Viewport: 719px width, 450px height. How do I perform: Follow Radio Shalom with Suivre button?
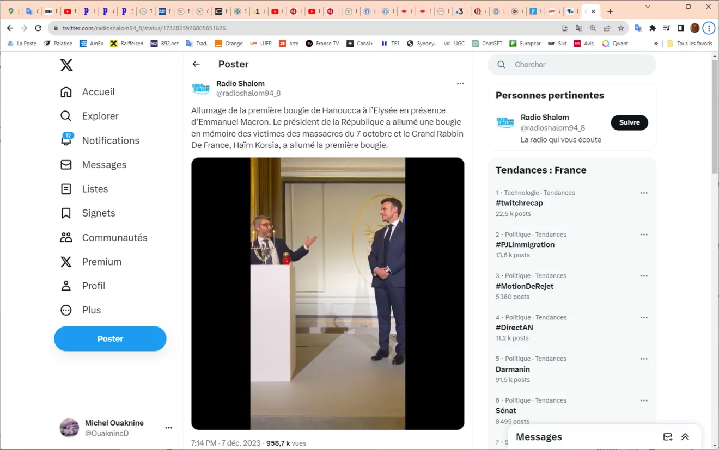click(x=629, y=122)
